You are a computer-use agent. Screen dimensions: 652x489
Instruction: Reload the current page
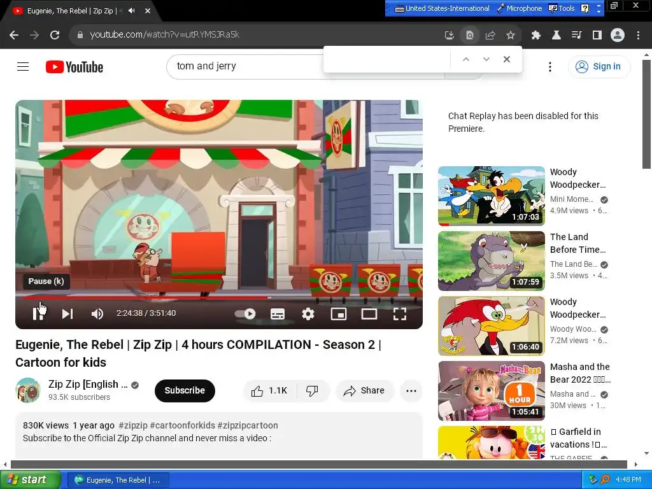(x=55, y=35)
